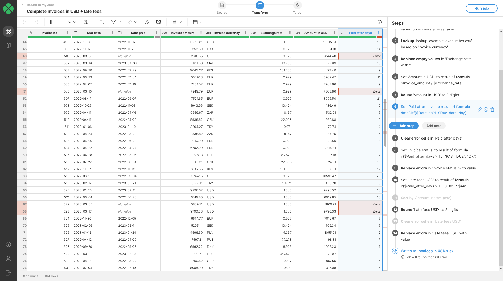
Task: Open the help question mark above table
Action: [380, 22]
